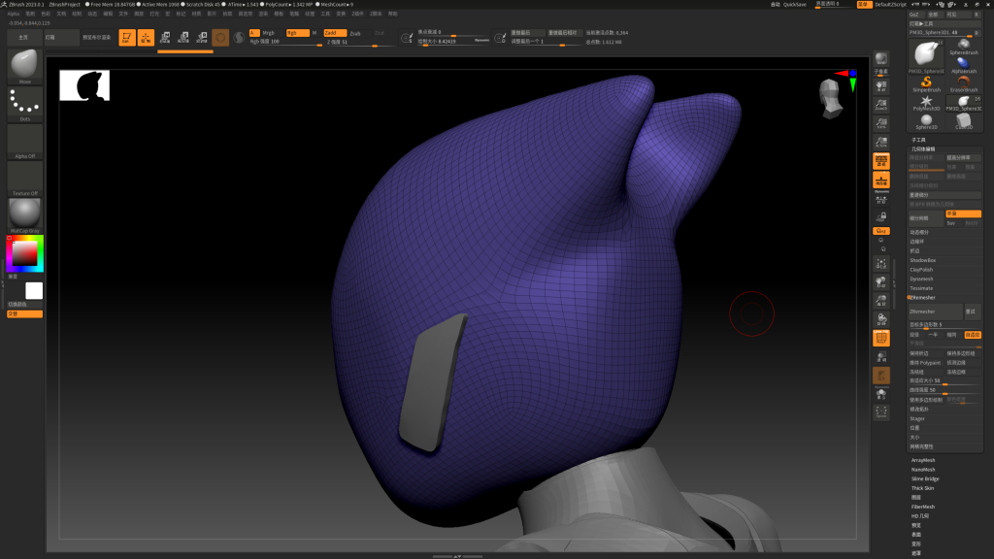Click the GoZ button
Viewport: 994px width, 559px height.
pos(914,15)
